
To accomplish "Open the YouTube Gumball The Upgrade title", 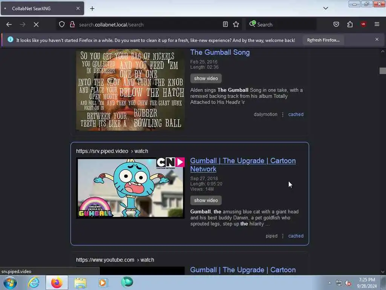I will click(243, 270).
